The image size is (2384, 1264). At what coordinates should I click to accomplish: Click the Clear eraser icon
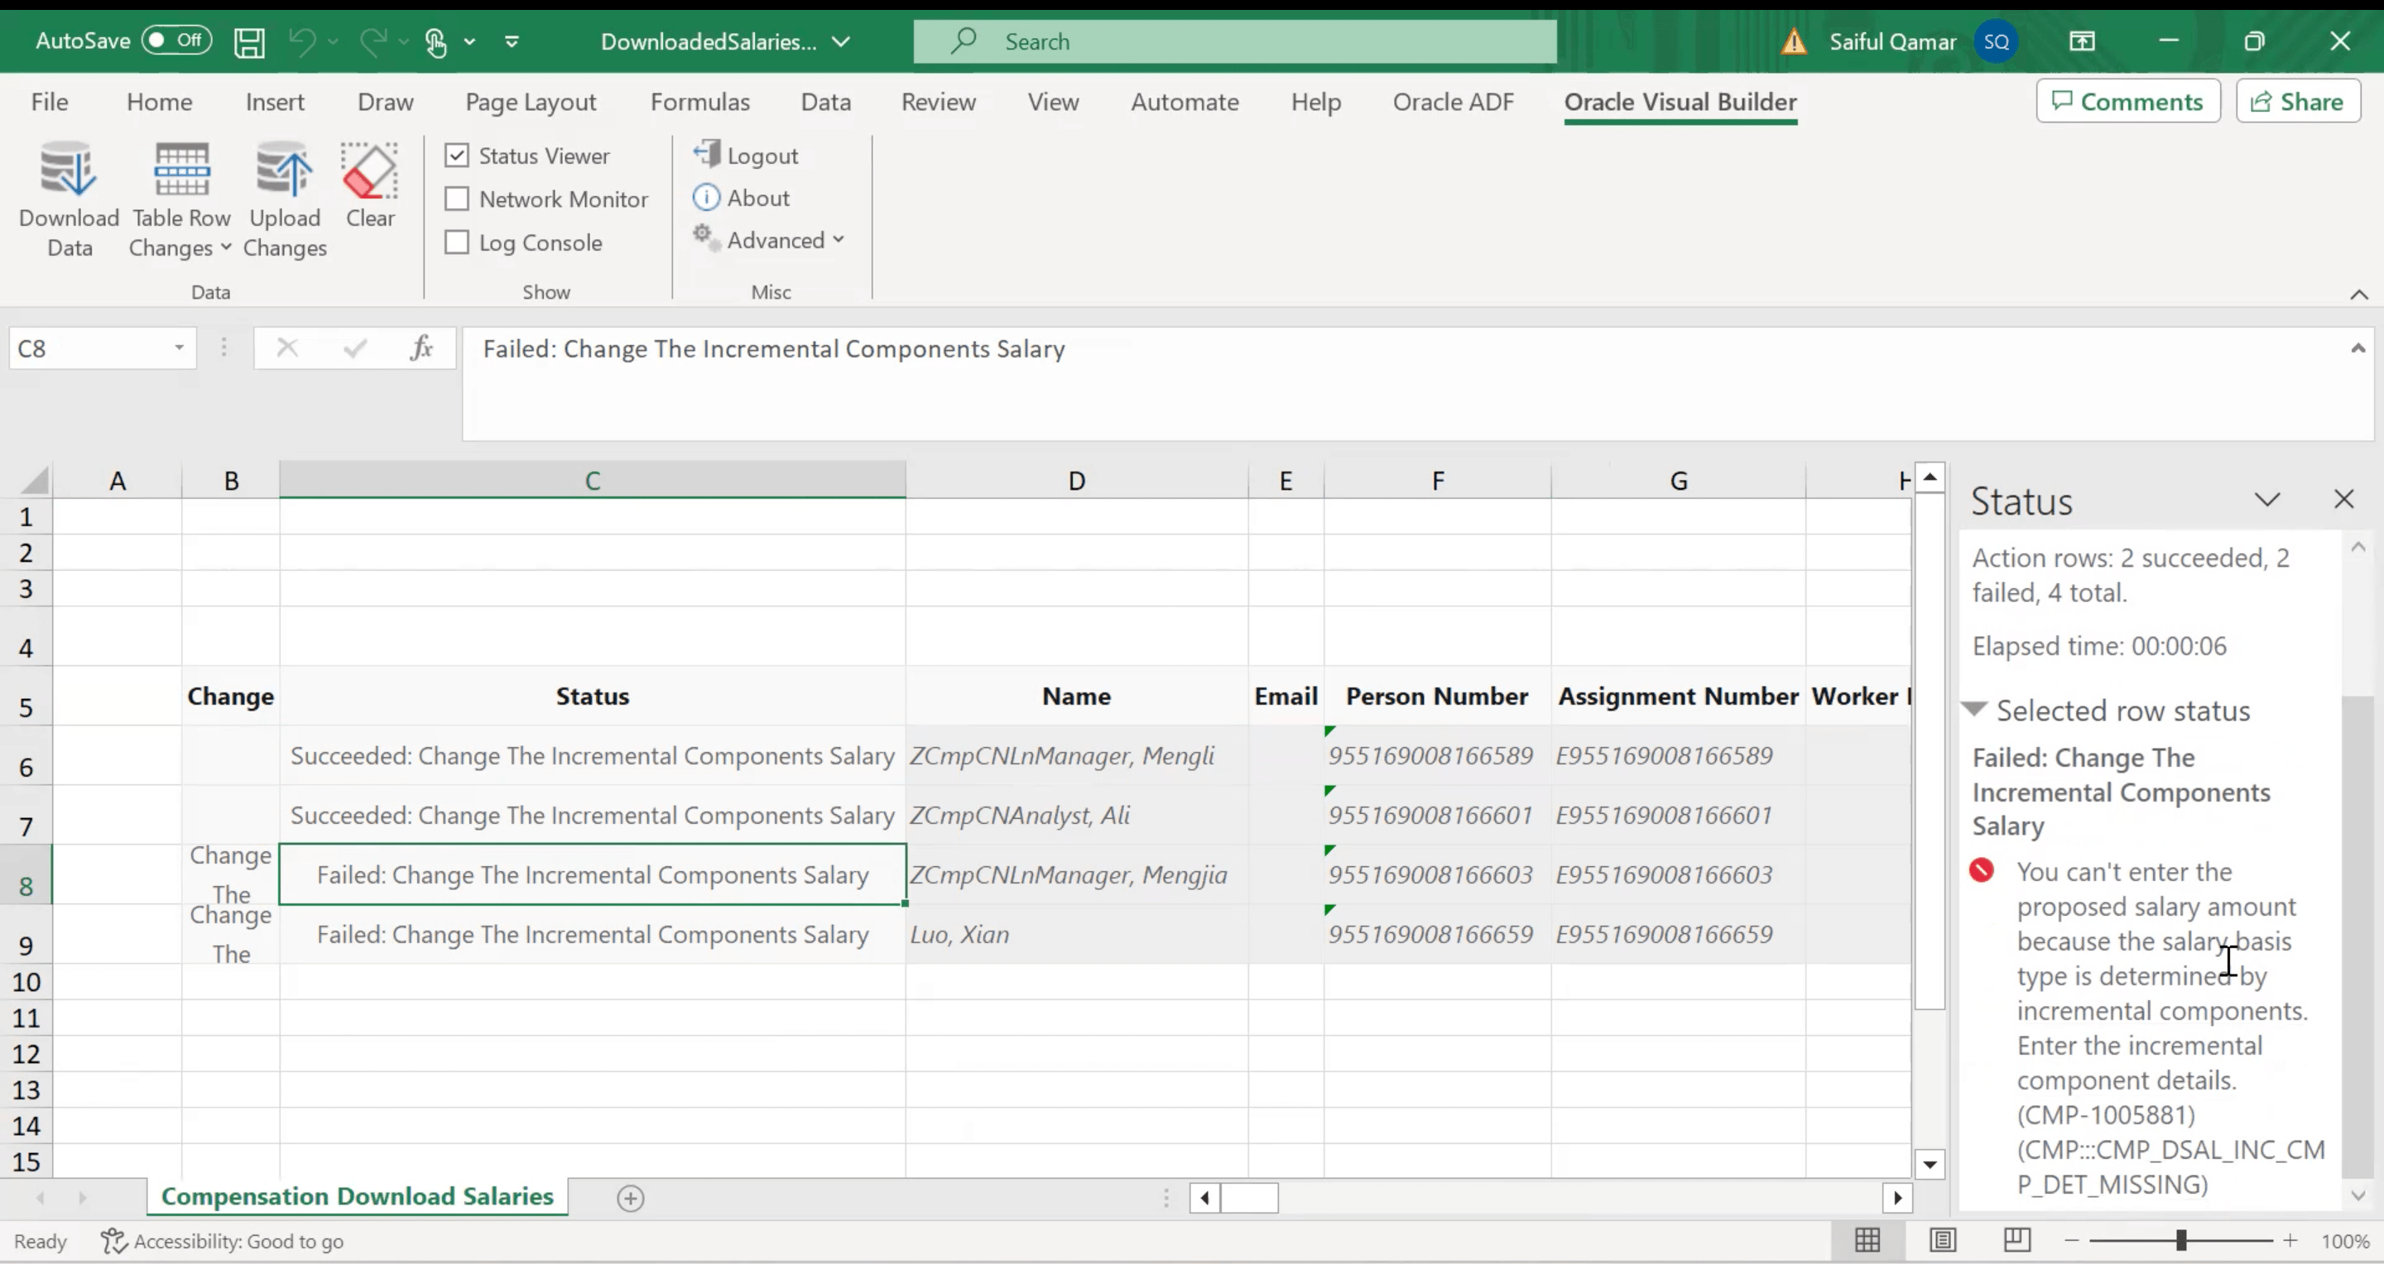click(370, 171)
